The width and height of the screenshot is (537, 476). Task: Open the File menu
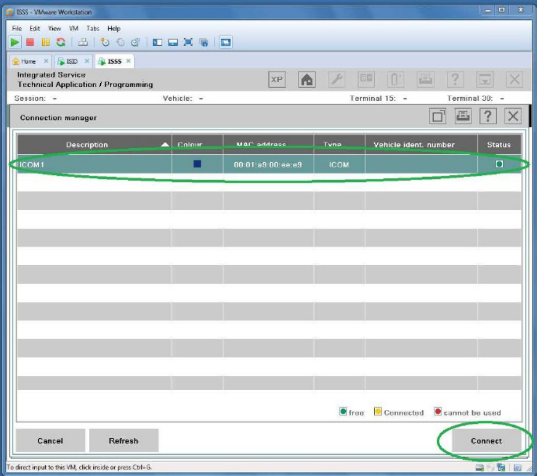17,28
